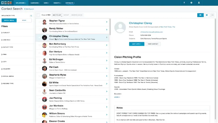Image resolution: width=218 pixels, height=123 pixels.
Task: Select the News influencer tab
Action: click(x=24, y=20)
